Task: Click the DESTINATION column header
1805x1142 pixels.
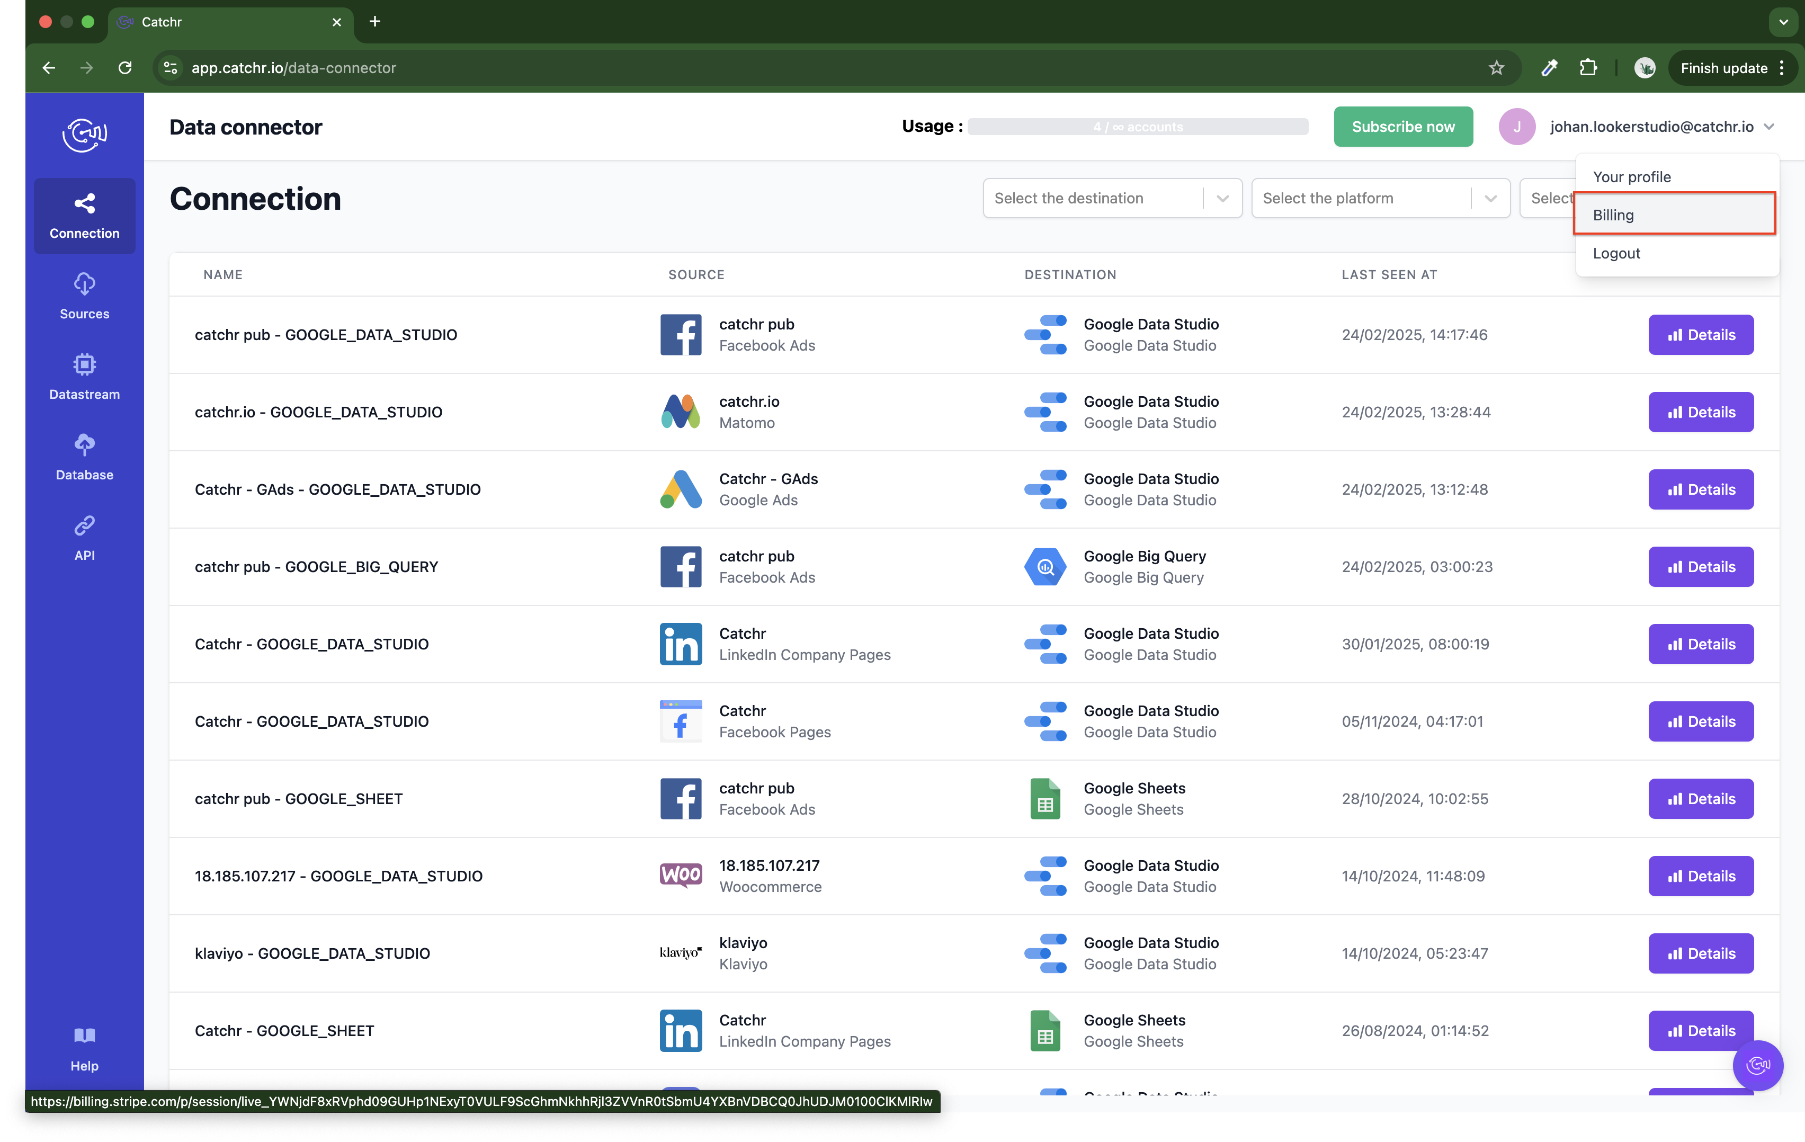Action: (x=1070, y=274)
